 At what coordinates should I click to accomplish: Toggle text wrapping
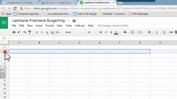(x=164, y=32)
